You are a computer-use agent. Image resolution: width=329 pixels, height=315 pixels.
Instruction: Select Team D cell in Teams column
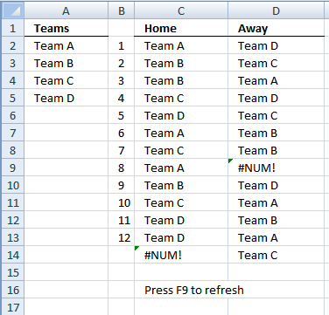pyautogui.click(x=66, y=98)
